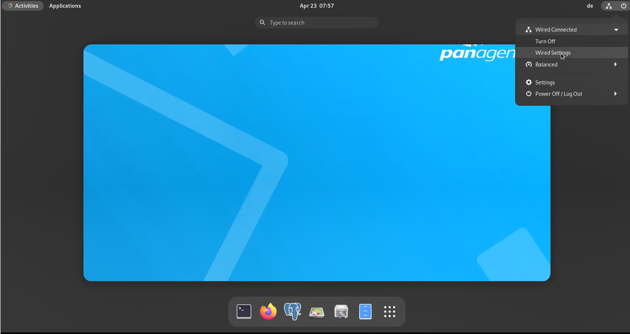Launch the Disk Usage Analyzer icon
The height and width of the screenshot is (334, 630).
pyautogui.click(x=317, y=312)
